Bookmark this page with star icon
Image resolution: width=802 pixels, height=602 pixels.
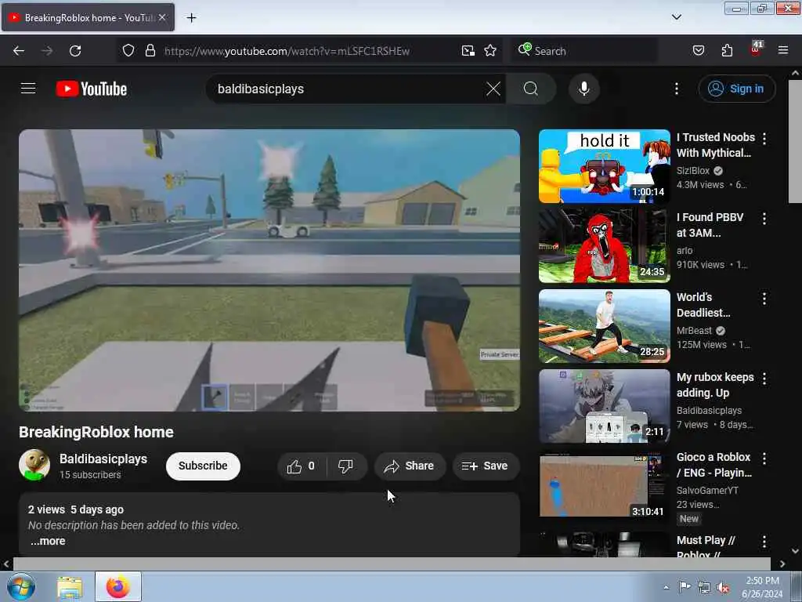[x=490, y=51]
